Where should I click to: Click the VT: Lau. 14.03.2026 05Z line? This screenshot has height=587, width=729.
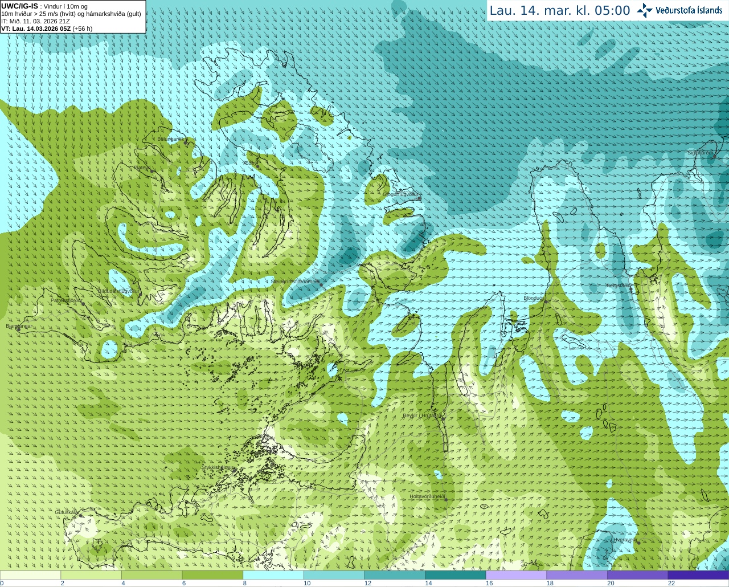tap(47, 28)
